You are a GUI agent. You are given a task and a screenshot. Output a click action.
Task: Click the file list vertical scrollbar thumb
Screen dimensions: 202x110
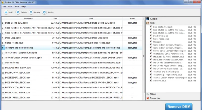[144, 56]
